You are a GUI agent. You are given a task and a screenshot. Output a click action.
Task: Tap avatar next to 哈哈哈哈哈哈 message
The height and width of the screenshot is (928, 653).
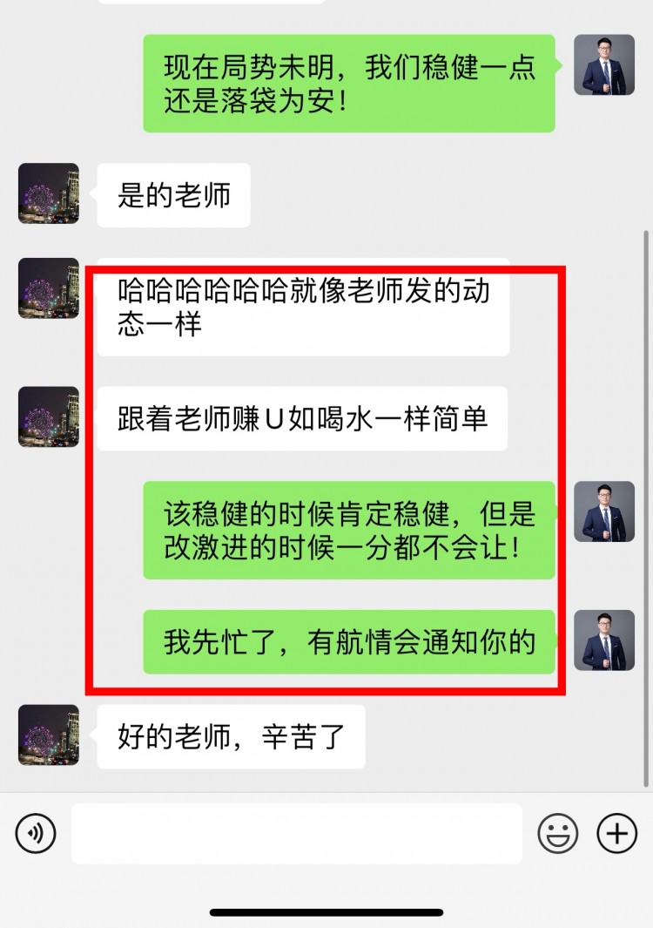point(49,288)
